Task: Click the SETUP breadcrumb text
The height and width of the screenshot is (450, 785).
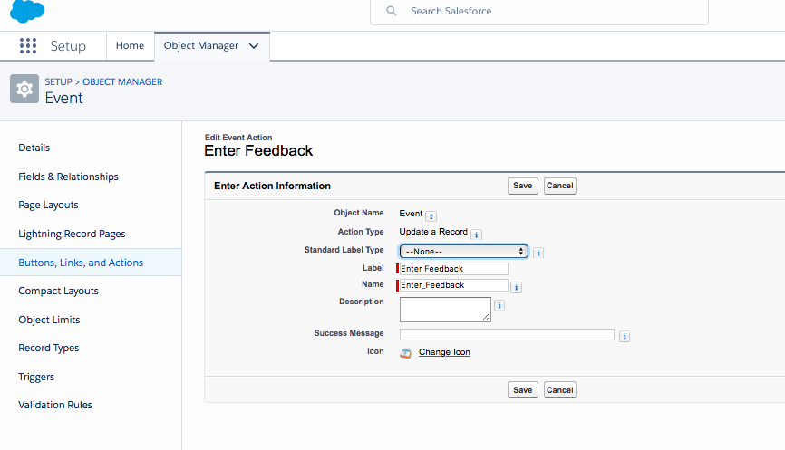Action: [x=59, y=82]
